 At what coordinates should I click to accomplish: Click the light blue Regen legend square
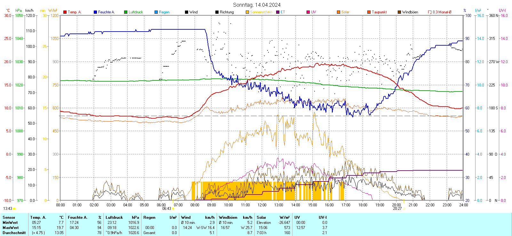tap(156, 12)
